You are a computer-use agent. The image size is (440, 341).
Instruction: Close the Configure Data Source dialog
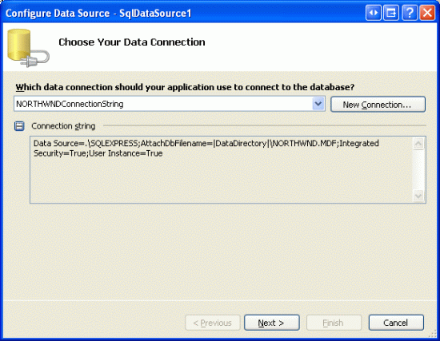(x=427, y=13)
